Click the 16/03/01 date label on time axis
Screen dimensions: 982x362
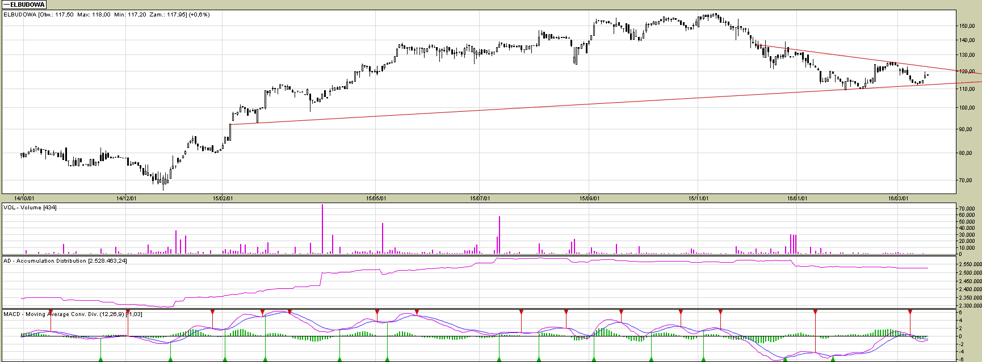tap(899, 199)
